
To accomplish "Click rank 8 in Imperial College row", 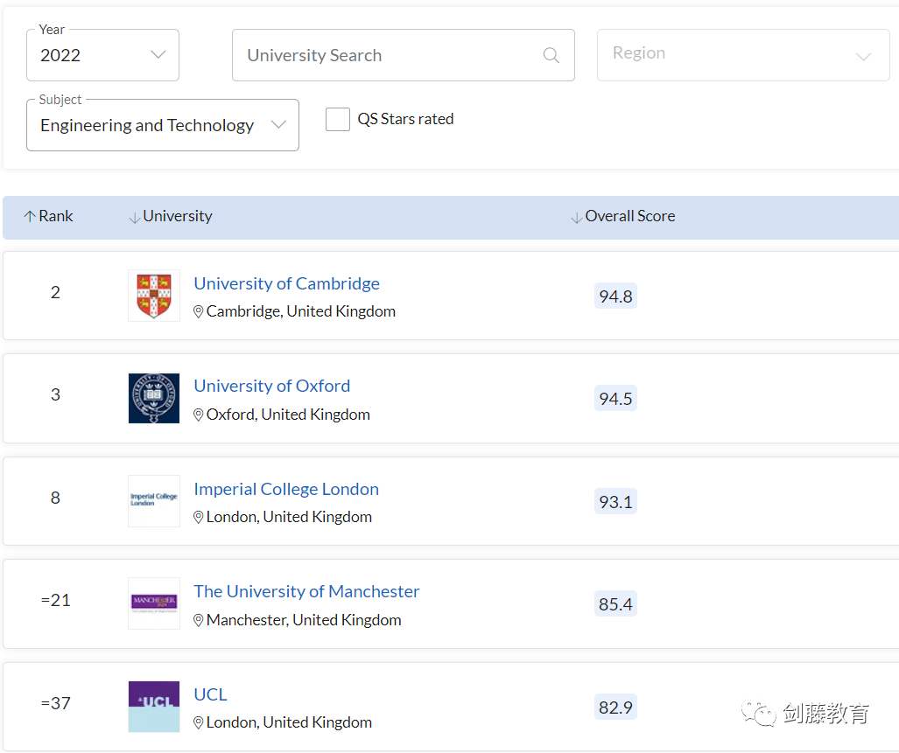I will [x=55, y=498].
